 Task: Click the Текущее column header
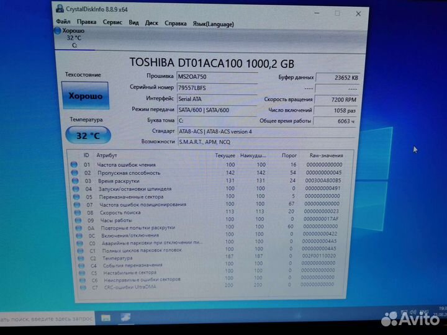point(225,156)
